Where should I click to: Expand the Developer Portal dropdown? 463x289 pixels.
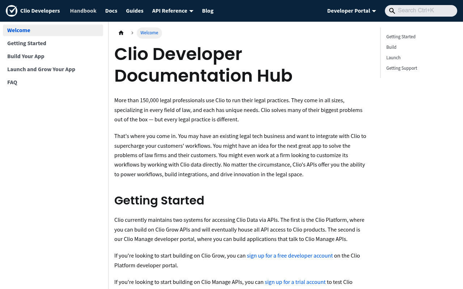[352, 11]
